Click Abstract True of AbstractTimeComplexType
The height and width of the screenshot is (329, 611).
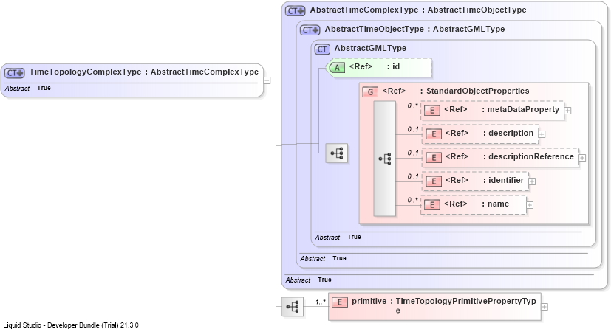pyautogui.click(x=308, y=280)
